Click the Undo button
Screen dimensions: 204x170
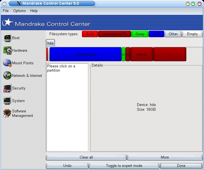coord(67,166)
